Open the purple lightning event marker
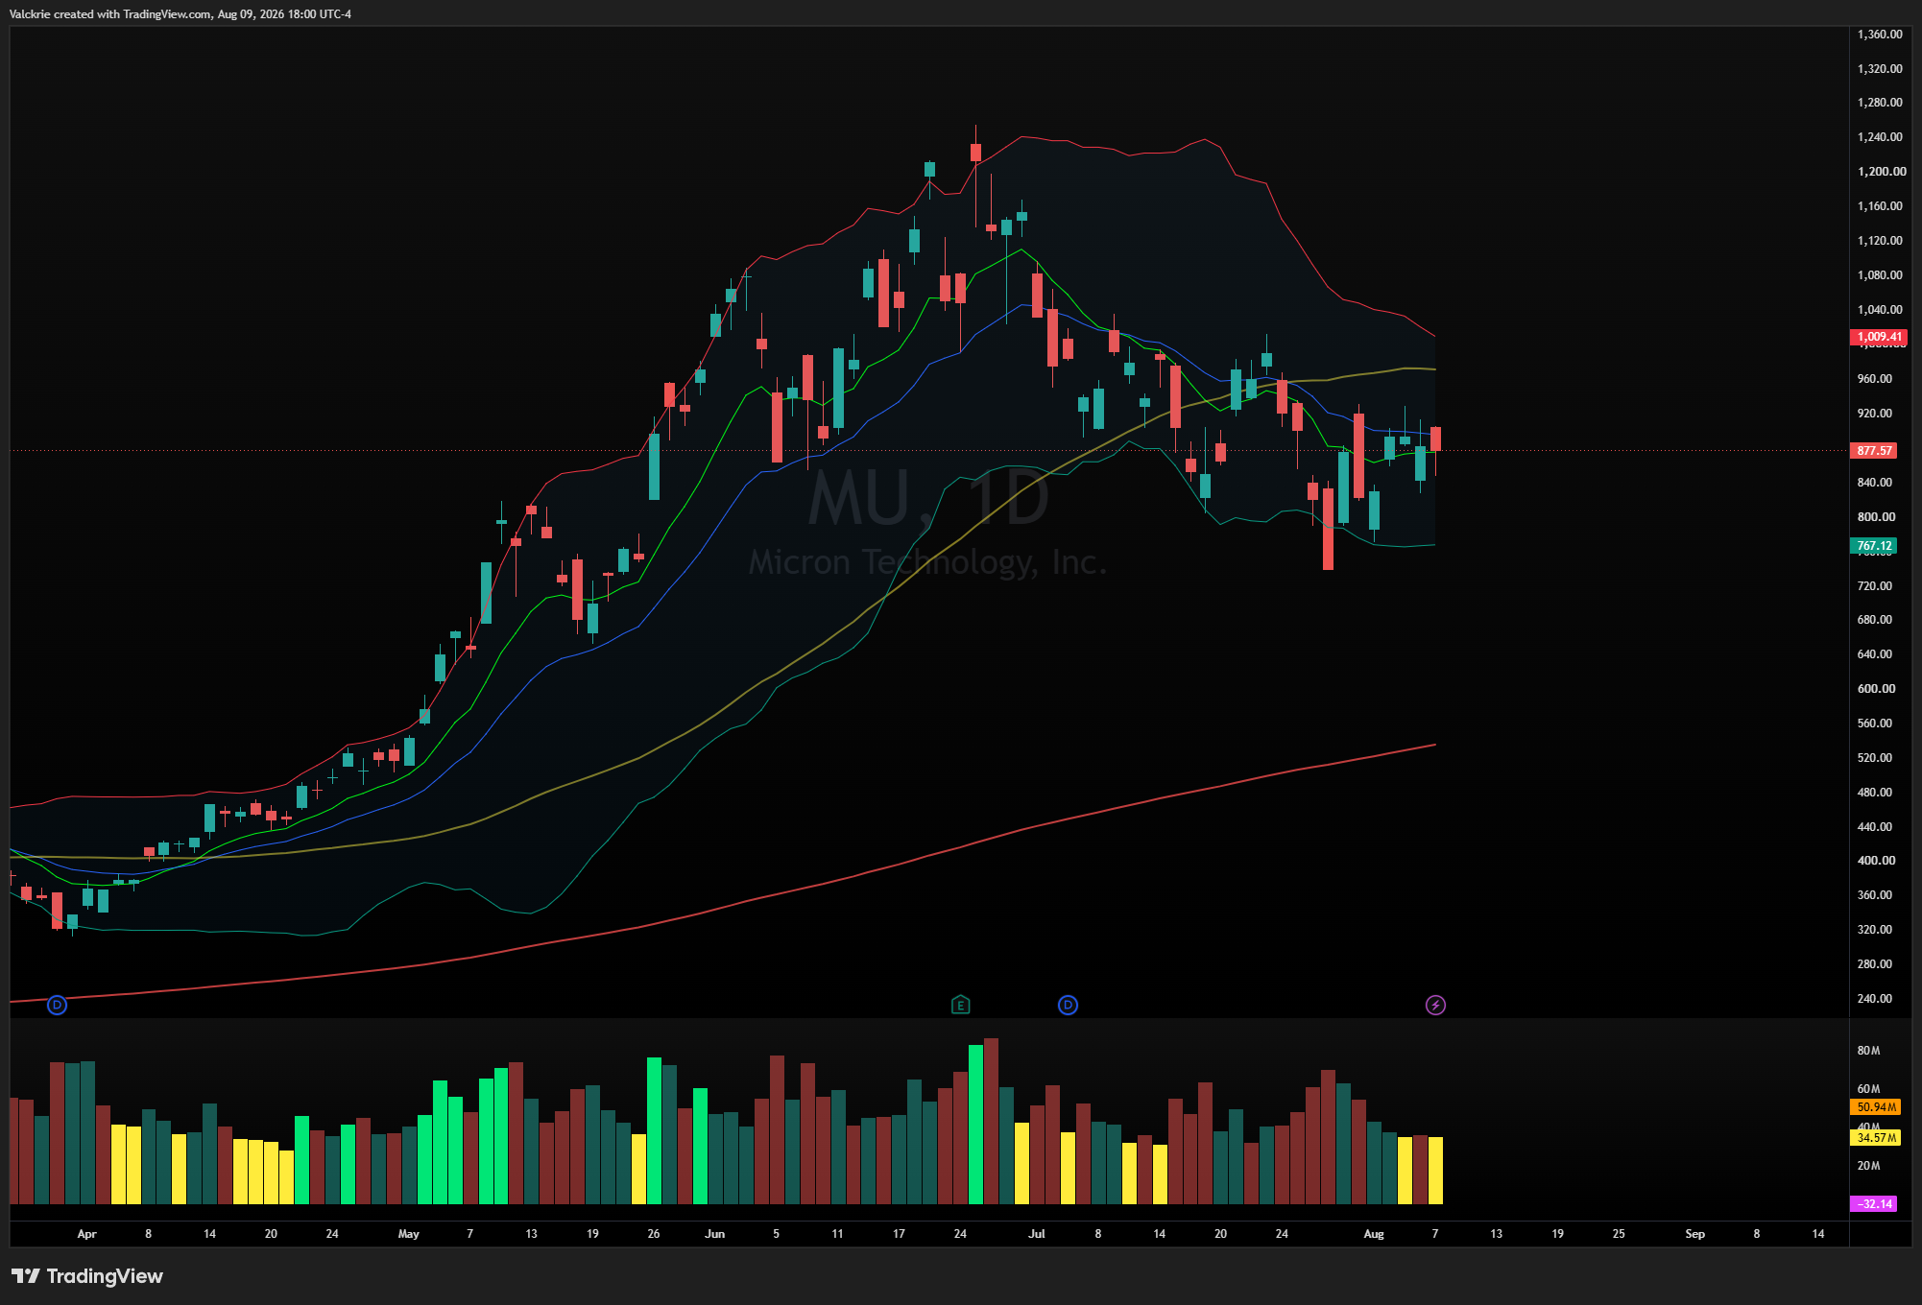The height and width of the screenshot is (1305, 1922). [1435, 1005]
